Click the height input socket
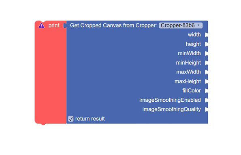The height and width of the screenshot is (155, 241). 206,44
